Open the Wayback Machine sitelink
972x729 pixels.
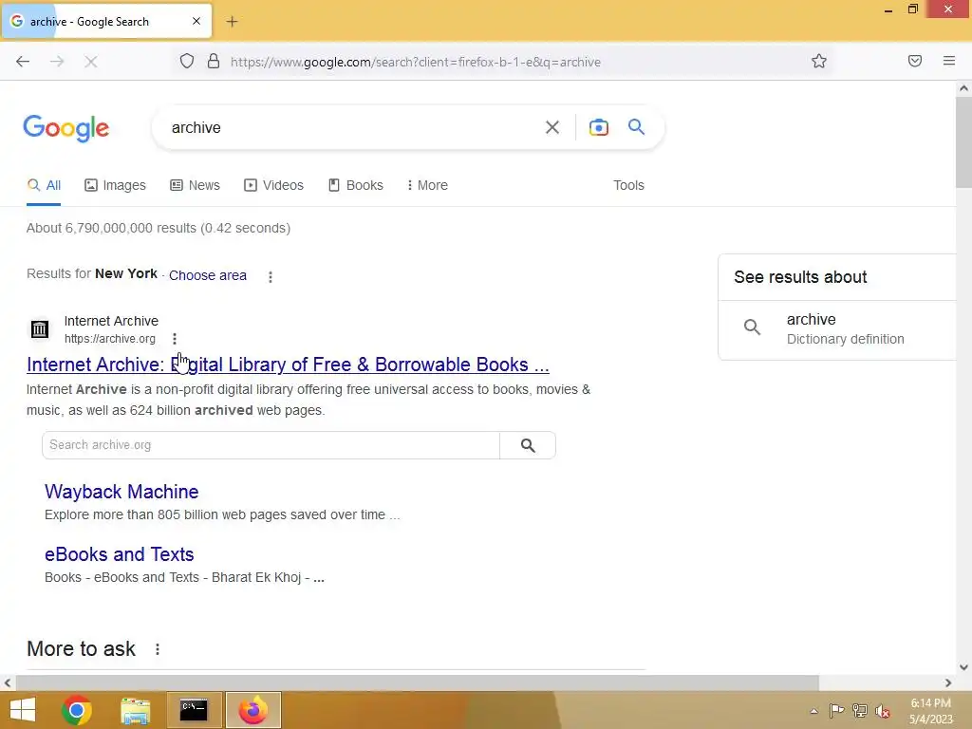coord(121,492)
